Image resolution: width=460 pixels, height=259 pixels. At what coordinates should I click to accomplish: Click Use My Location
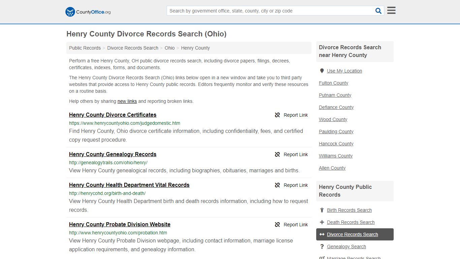344,71
